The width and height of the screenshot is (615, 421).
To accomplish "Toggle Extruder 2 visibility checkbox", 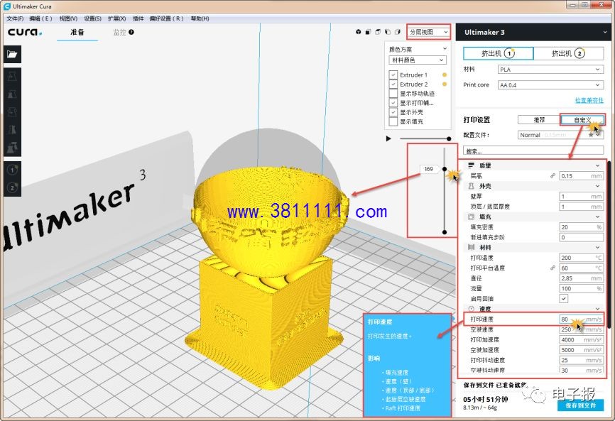I will (393, 84).
